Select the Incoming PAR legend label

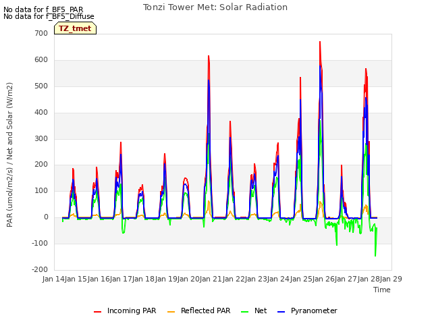(x=132, y=310)
